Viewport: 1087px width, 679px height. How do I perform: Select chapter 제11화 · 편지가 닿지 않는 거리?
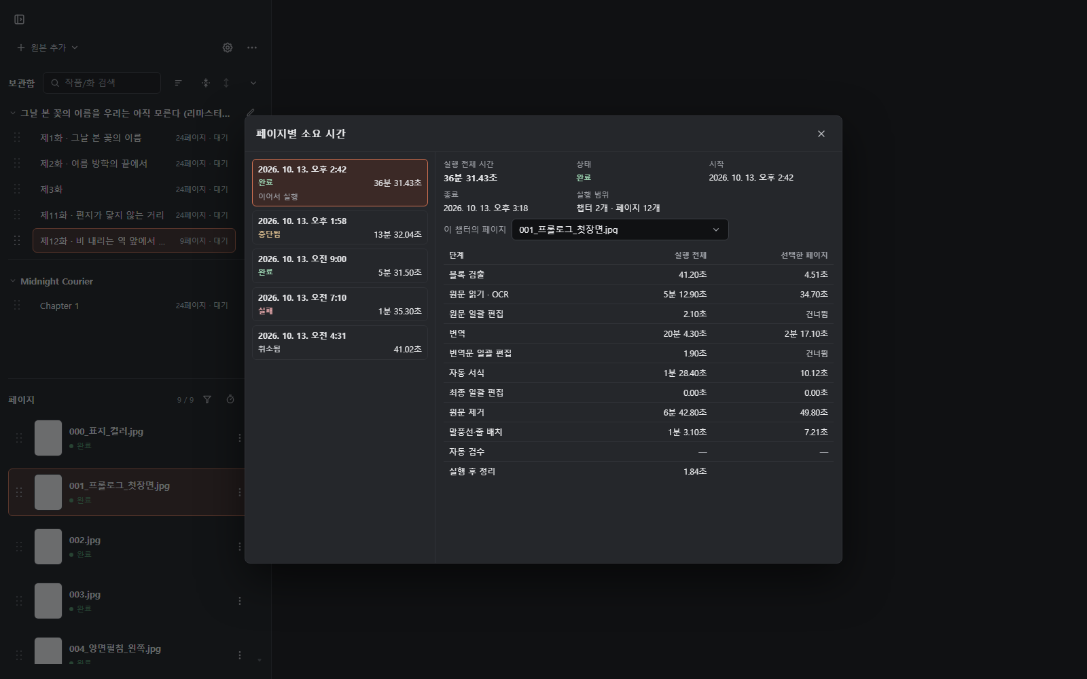pos(134,215)
